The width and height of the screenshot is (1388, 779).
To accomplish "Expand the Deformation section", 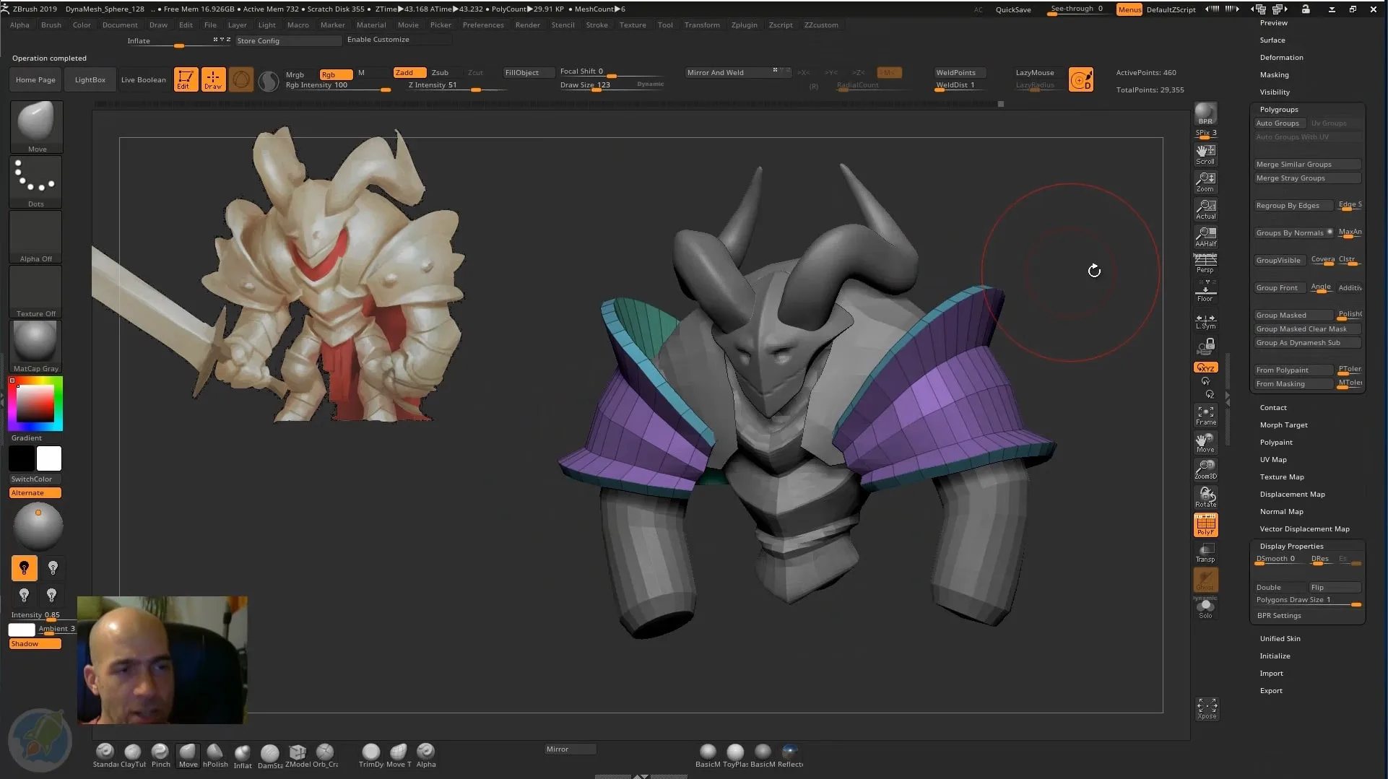I will [1283, 57].
